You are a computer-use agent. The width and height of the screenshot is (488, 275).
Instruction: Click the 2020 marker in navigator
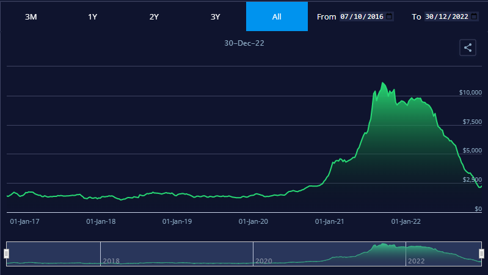point(264,261)
